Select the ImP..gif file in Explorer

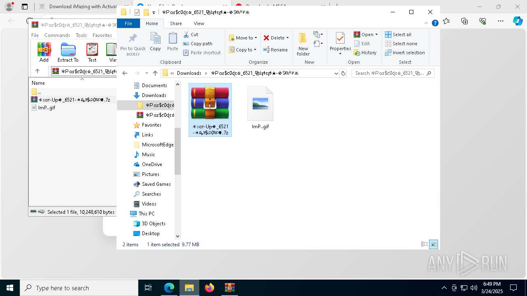[260, 108]
